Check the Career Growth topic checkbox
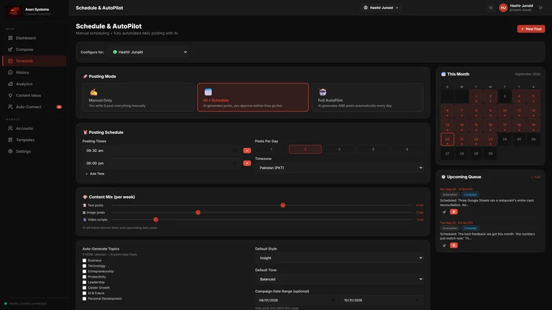Viewport: 552px width, 310px height. pyautogui.click(x=85, y=288)
